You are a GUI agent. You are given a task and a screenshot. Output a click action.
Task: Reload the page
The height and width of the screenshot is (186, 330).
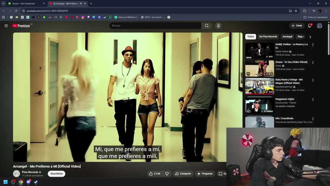coord(16,11)
